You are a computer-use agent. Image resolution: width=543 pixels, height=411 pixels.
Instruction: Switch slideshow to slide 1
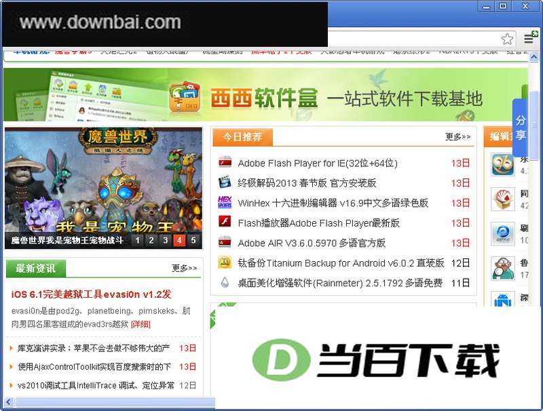138,240
